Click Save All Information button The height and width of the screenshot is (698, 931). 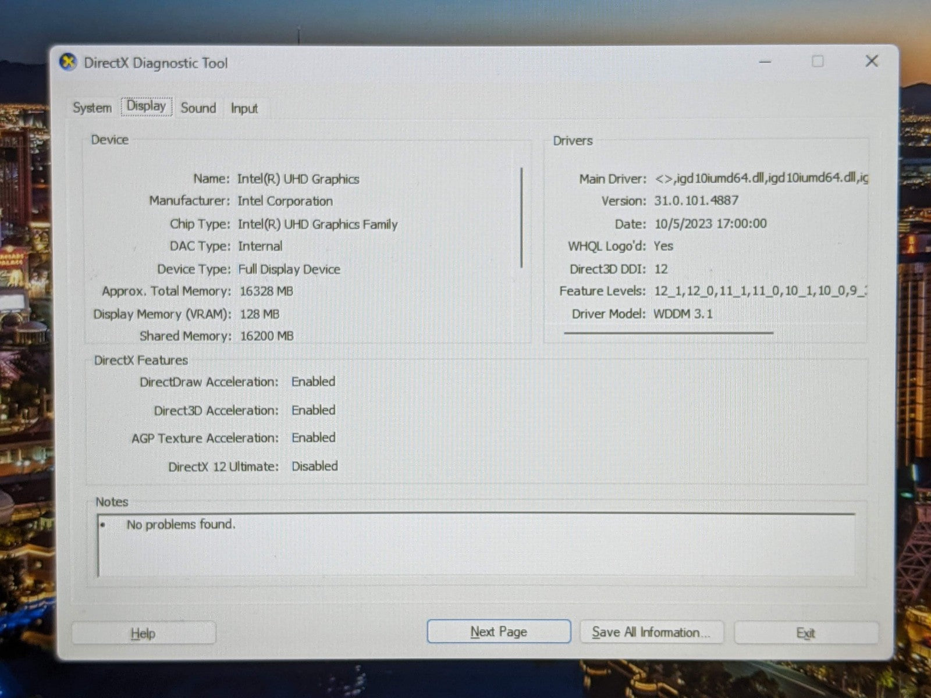click(651, 632)
